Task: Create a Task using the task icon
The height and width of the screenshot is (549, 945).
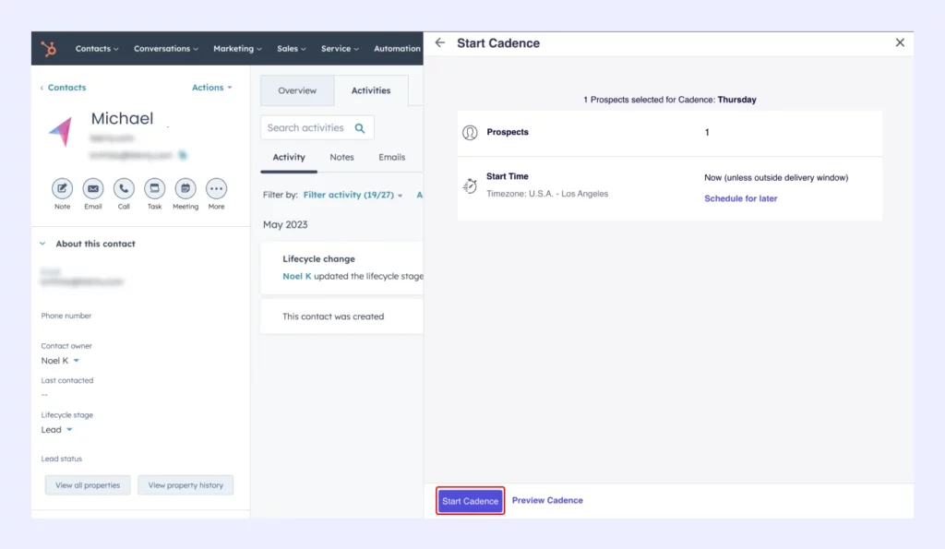Action: click(x=154, y=189)
